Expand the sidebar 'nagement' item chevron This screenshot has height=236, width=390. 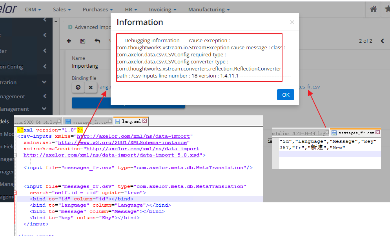pyautogui.click(x=45, y=96)
